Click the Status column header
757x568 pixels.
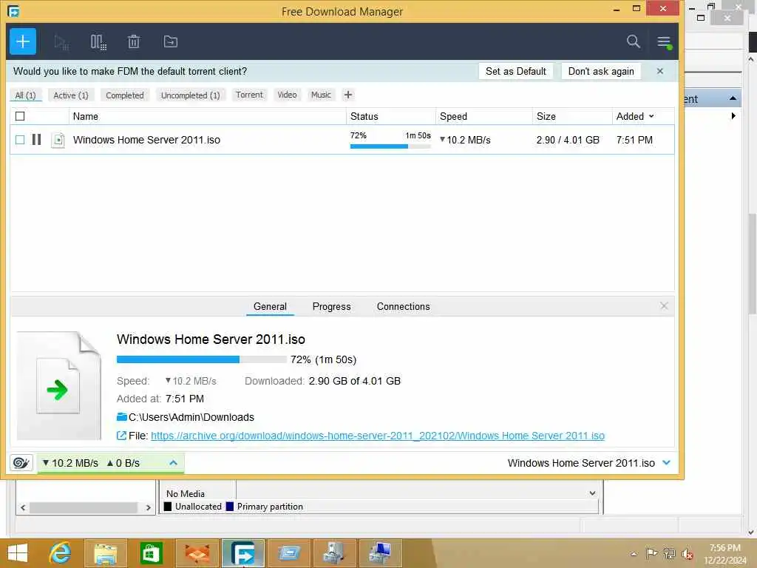(x=391, y=116)
